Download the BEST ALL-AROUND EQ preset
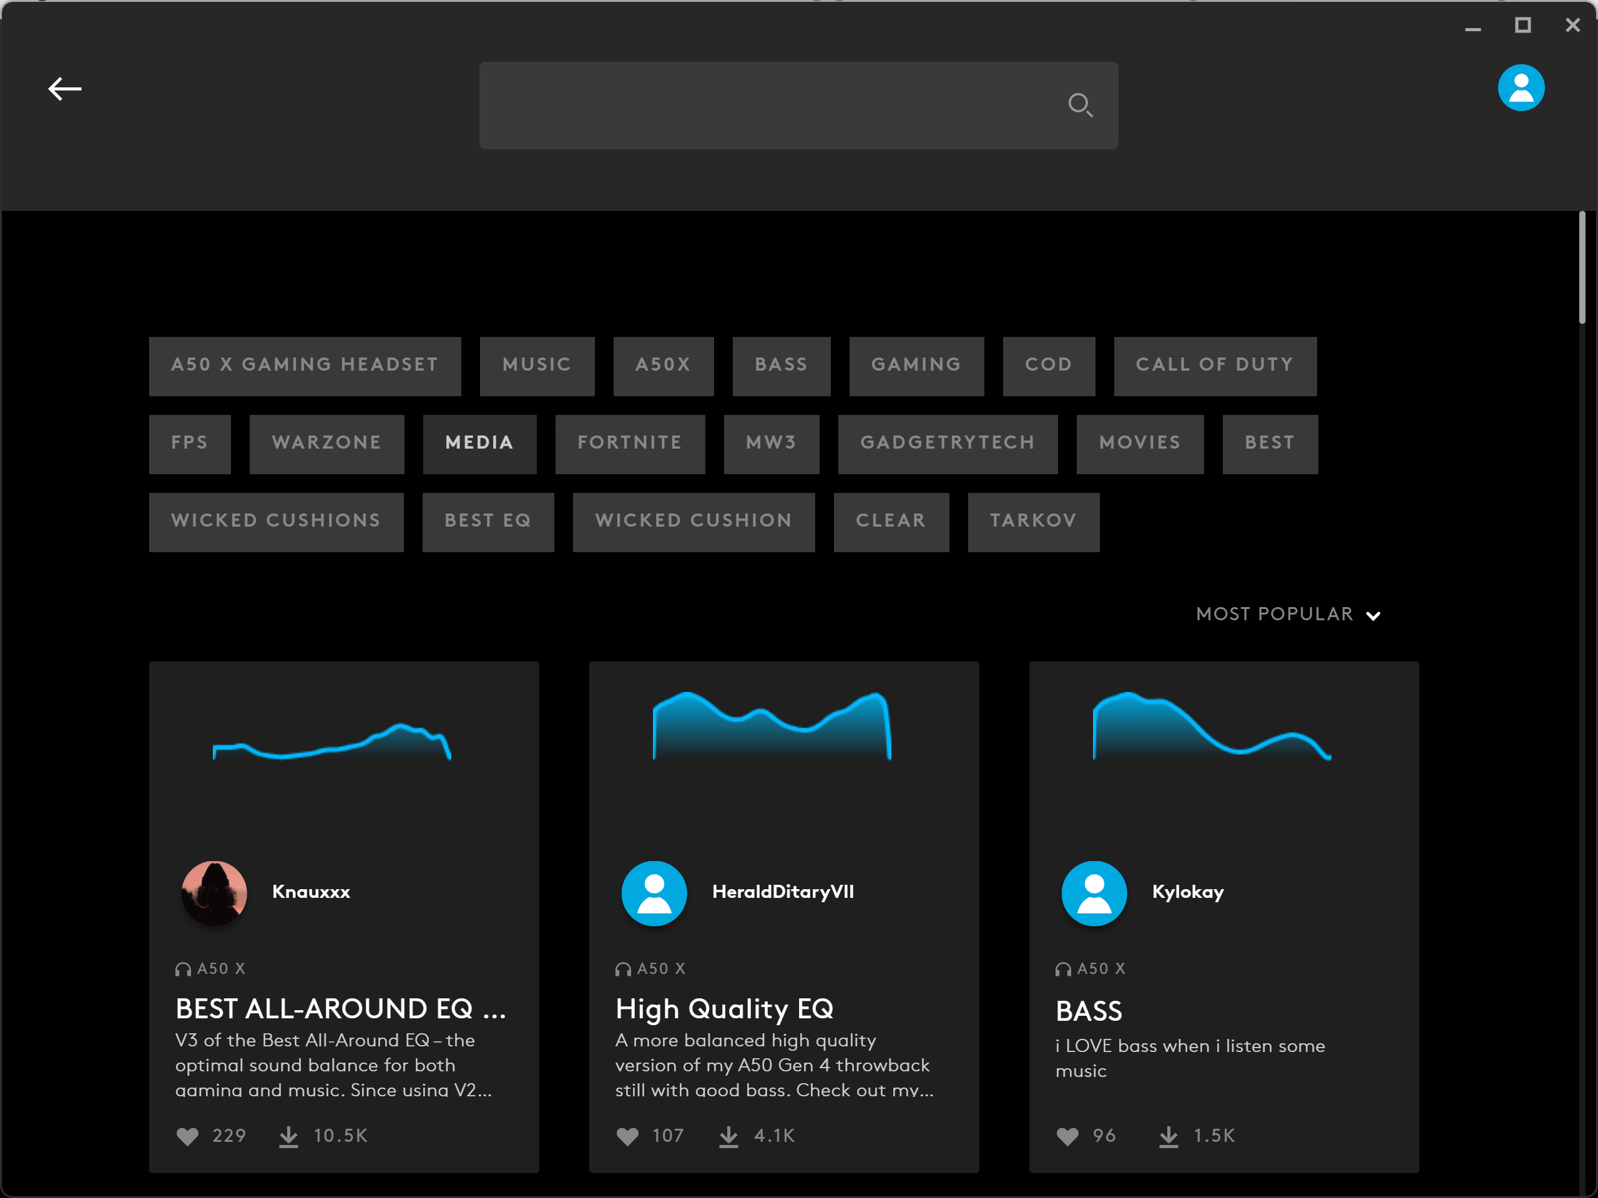 click(x=288, y=1136)
